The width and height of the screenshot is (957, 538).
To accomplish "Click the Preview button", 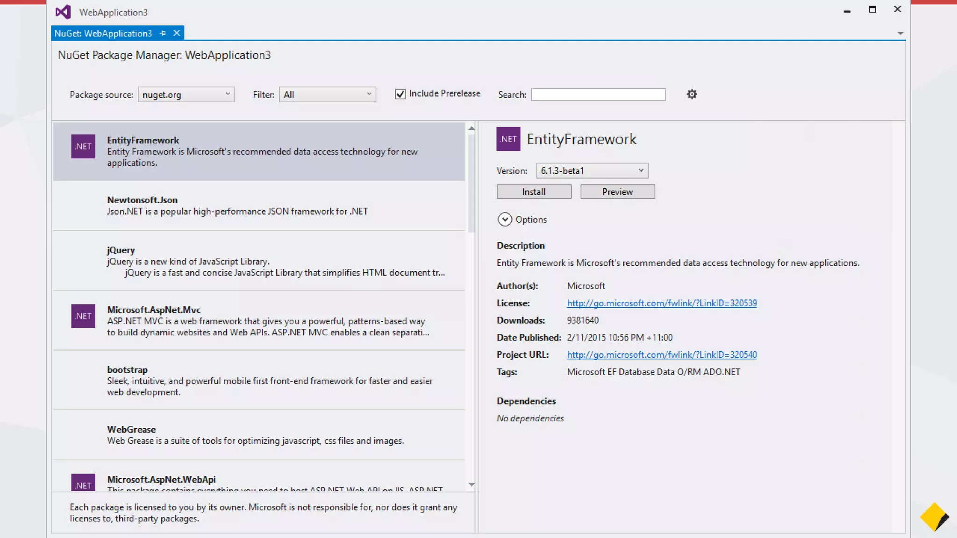I will pyautogui.click(x=617, y=191).
